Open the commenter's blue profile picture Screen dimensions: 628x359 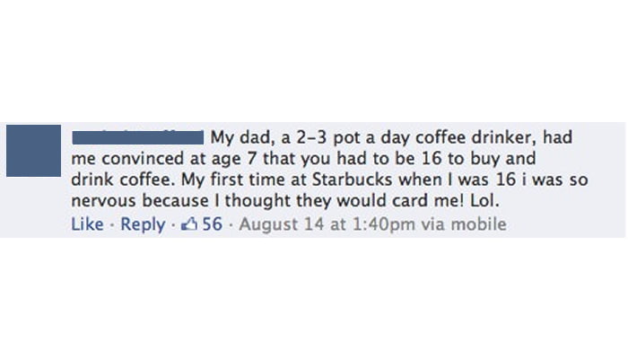coord(33,153)
